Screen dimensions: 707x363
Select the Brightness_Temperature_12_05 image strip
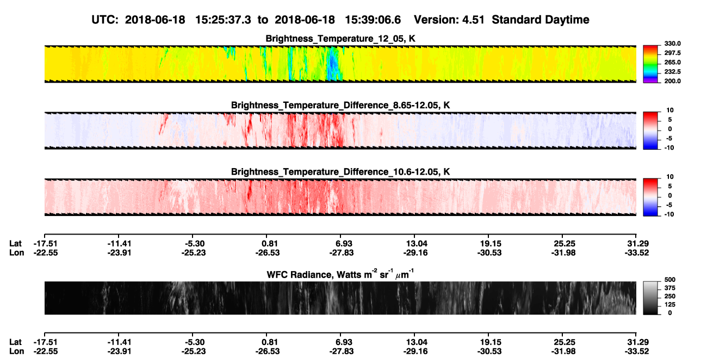[340, 64]
